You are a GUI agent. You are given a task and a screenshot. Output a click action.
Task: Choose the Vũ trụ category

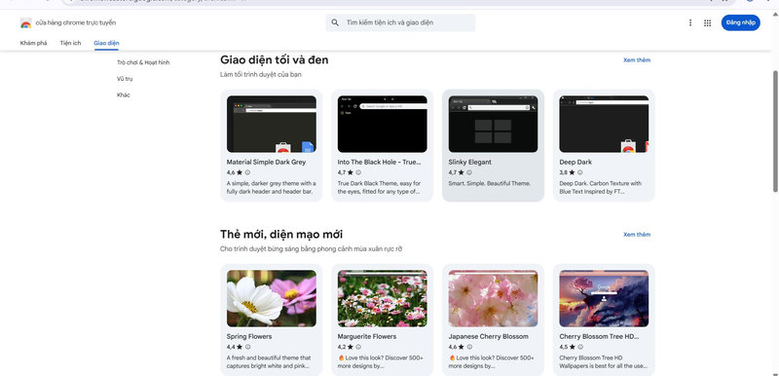[x=125, y=79]
